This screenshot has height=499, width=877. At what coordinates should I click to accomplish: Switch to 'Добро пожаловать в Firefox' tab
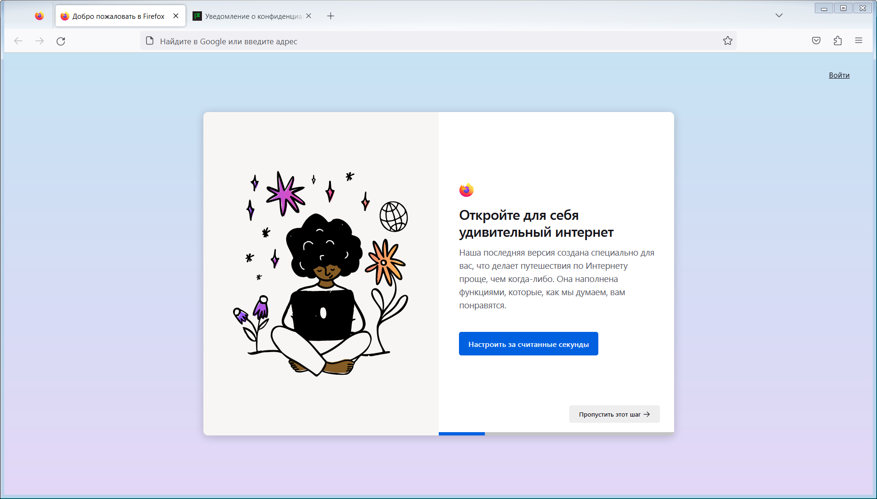(x=121, y=16)
